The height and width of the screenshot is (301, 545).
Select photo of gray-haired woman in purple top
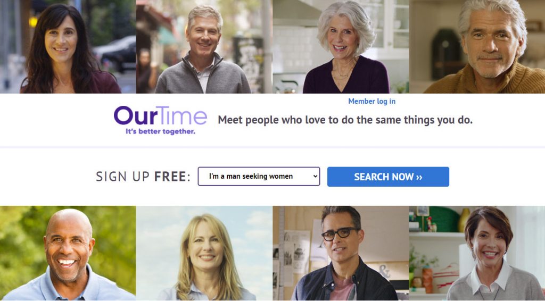(x=341, y=46)
